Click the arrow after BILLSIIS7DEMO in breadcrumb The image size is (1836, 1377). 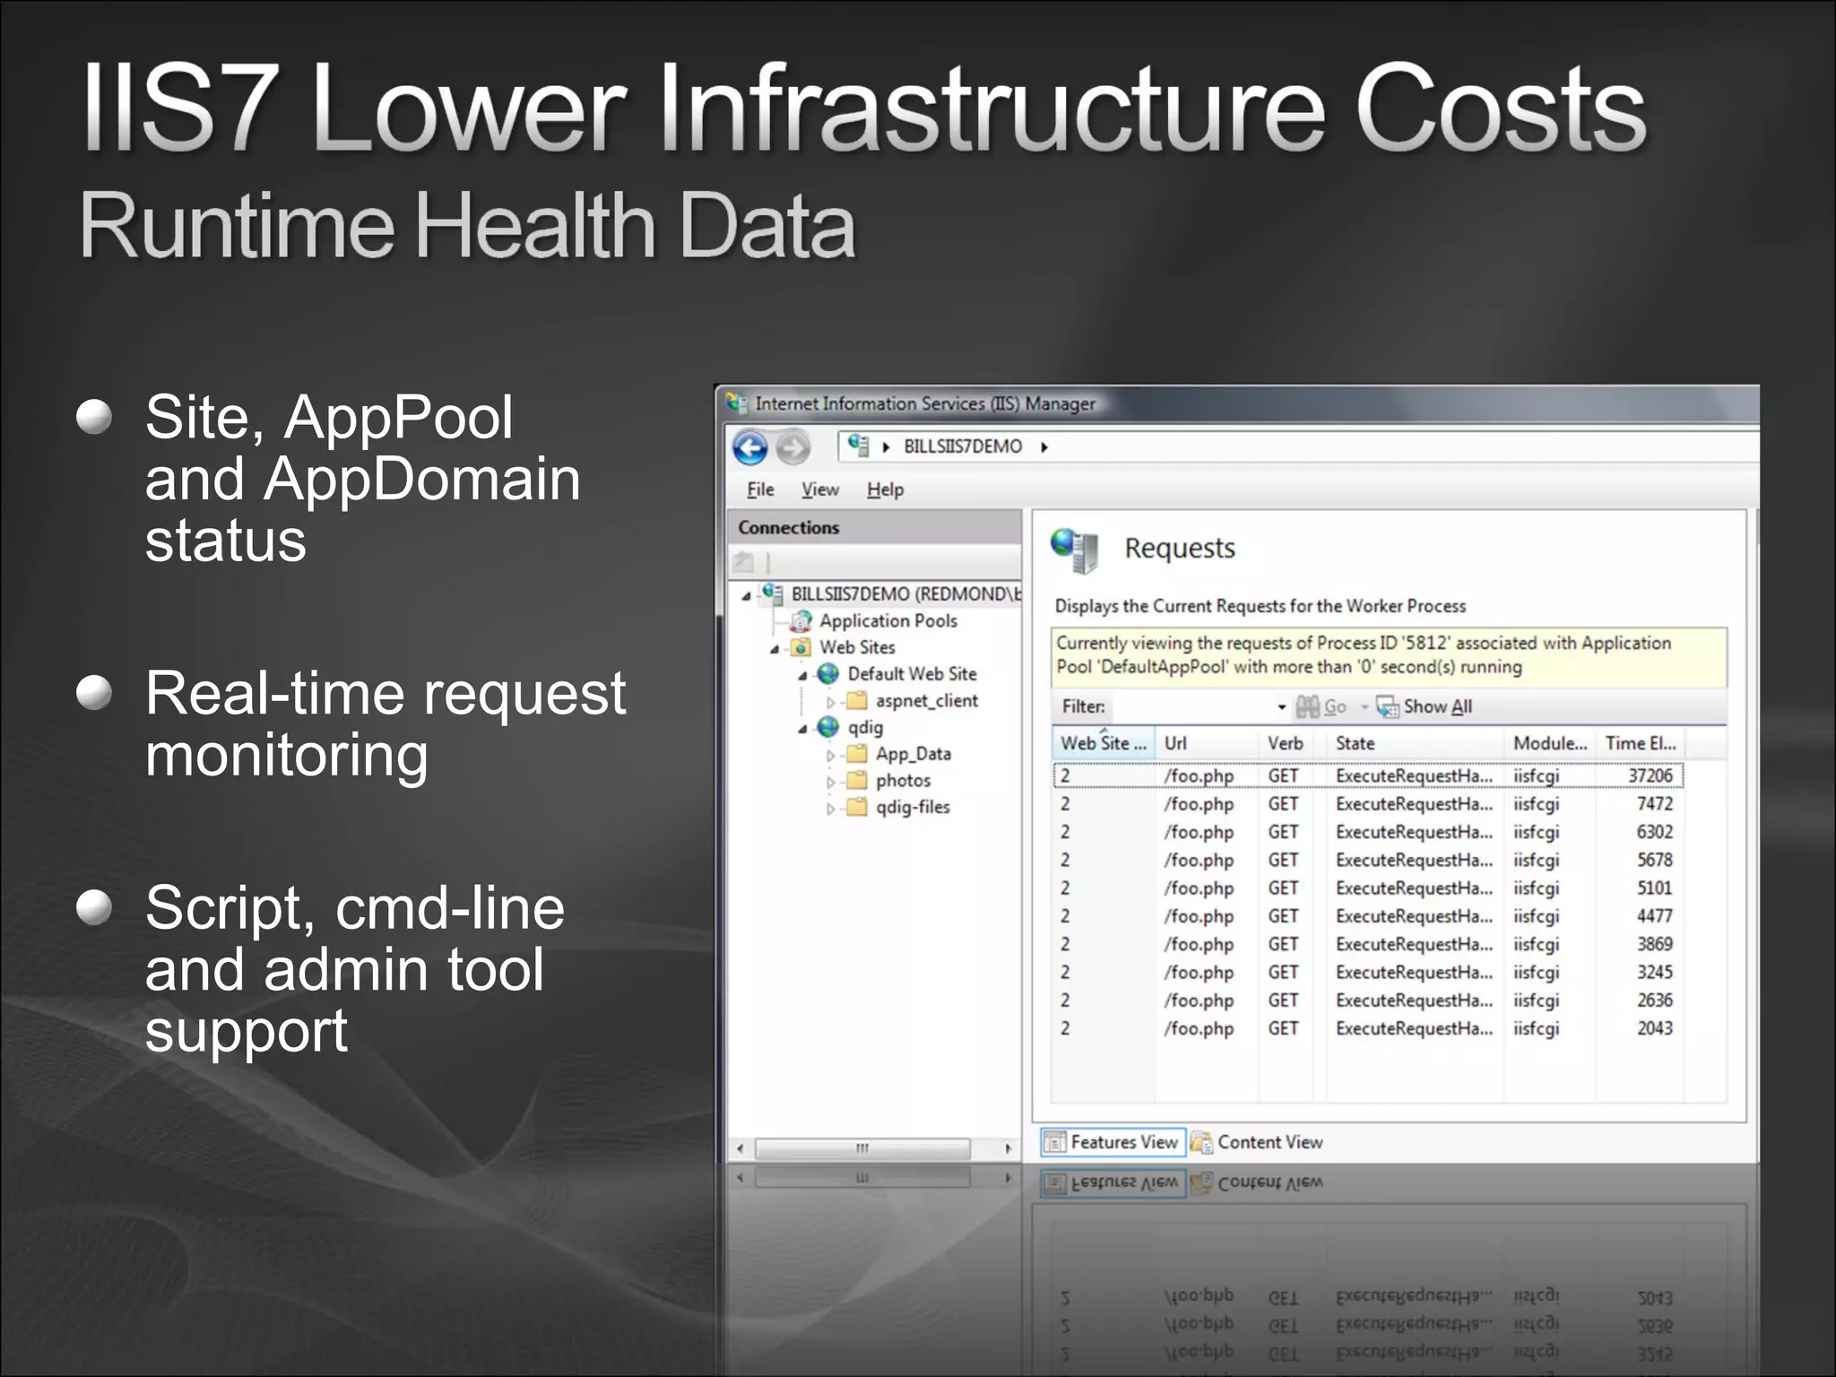(1044, 446)
